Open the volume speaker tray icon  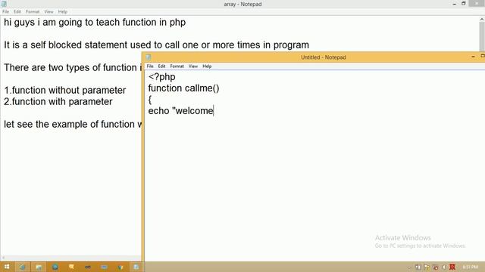[444, 267]
